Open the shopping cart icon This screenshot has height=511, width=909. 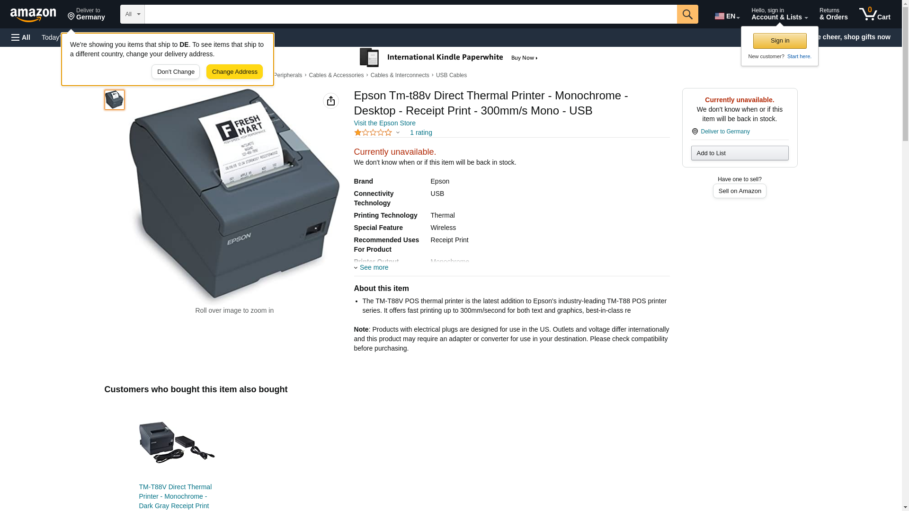click(874, 14)
